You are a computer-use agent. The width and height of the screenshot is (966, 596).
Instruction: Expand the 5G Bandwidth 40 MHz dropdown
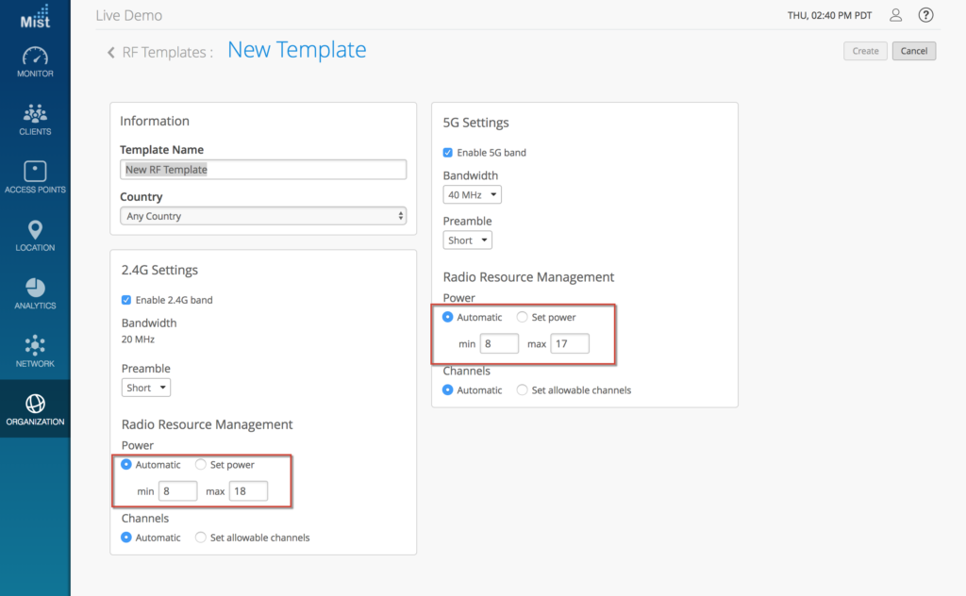point(472,195)
